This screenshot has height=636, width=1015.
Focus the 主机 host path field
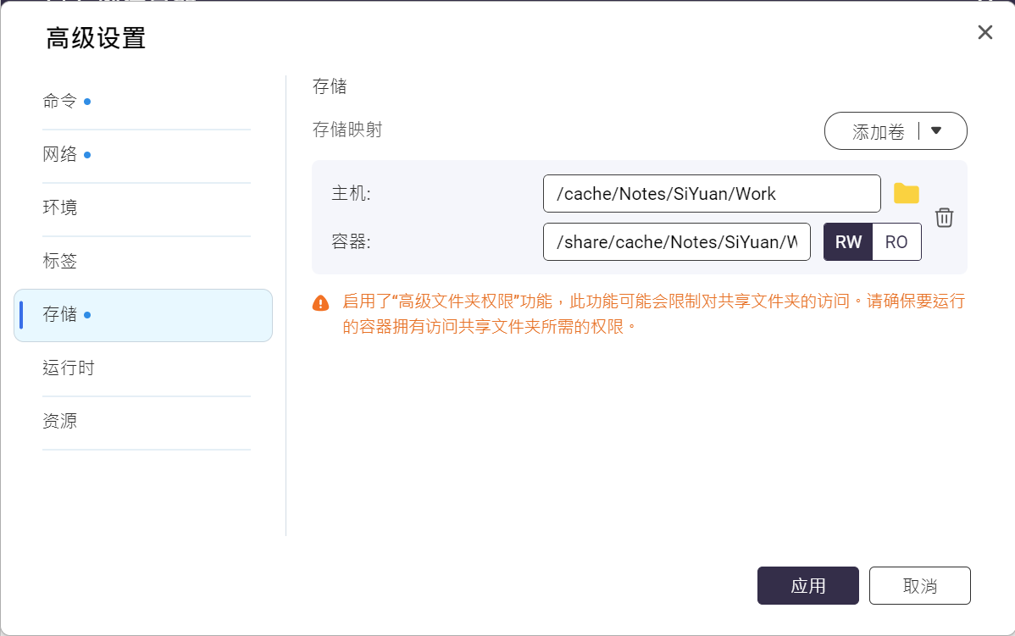[x=712, y=194]
